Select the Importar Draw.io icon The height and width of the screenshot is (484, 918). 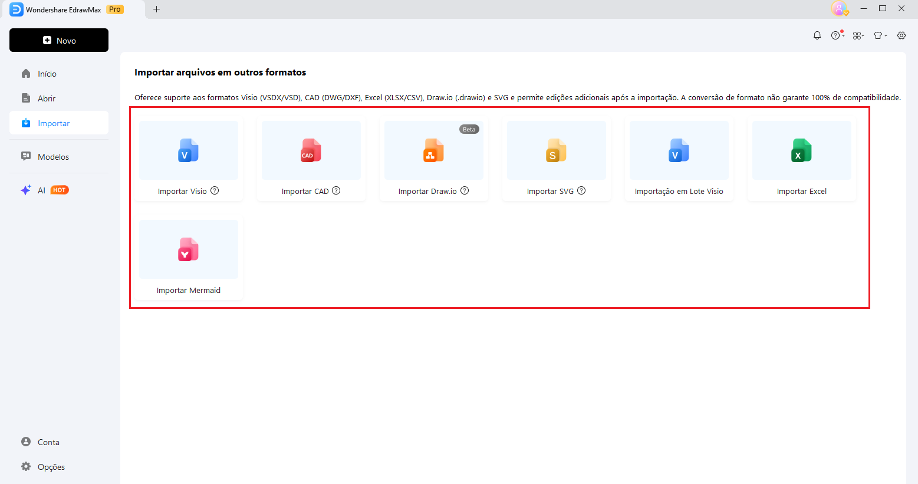pos(433,150)
